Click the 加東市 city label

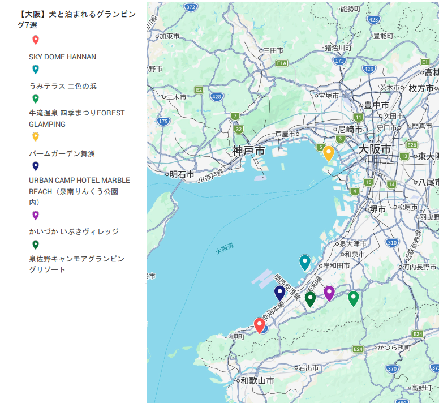169,36
